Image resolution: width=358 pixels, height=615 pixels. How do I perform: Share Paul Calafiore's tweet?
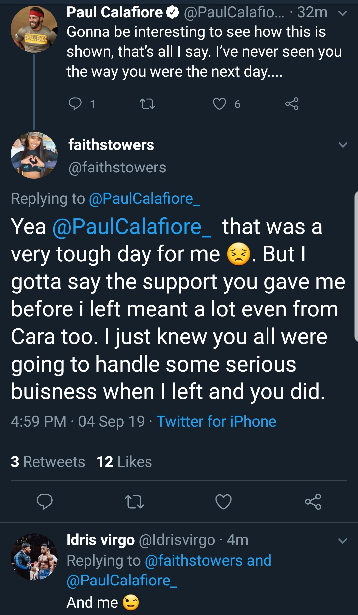point(292,104)
